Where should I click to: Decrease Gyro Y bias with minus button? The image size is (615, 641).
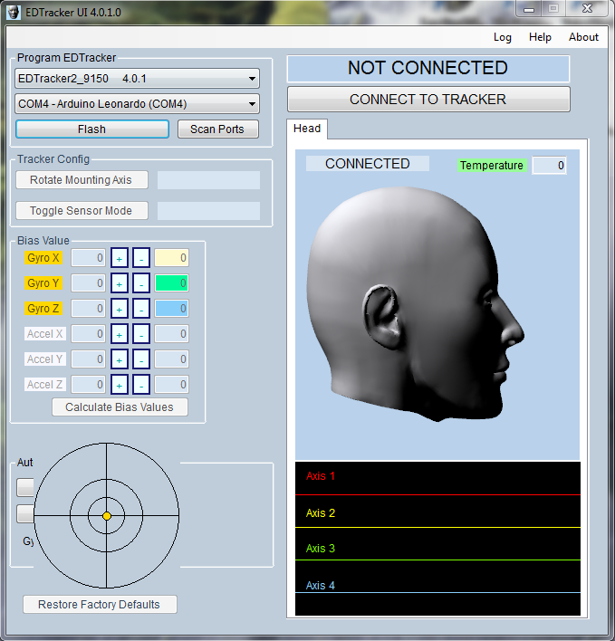coord(141,283)
